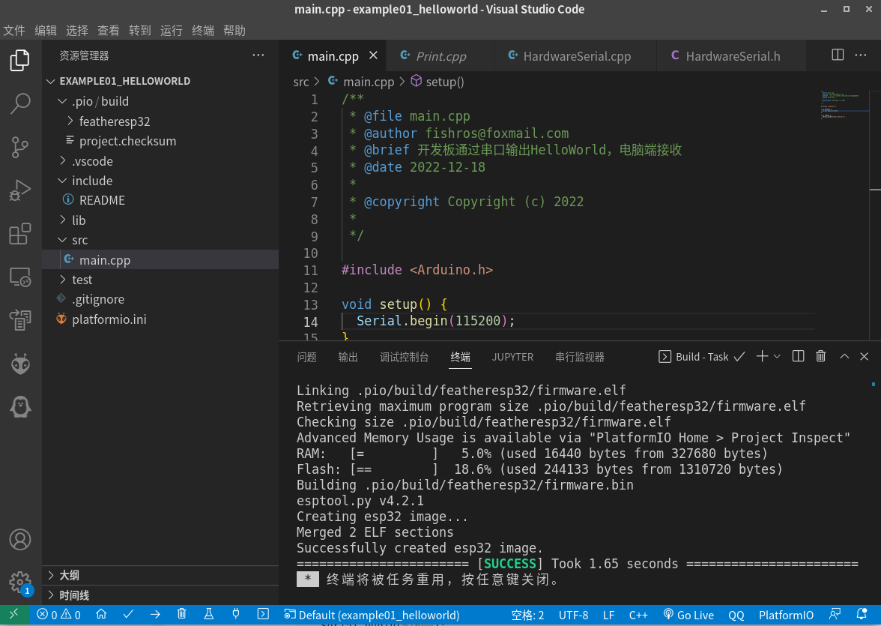881x626 pixels.
Task: Open the 运行 menu
Action: coord(172,31)
